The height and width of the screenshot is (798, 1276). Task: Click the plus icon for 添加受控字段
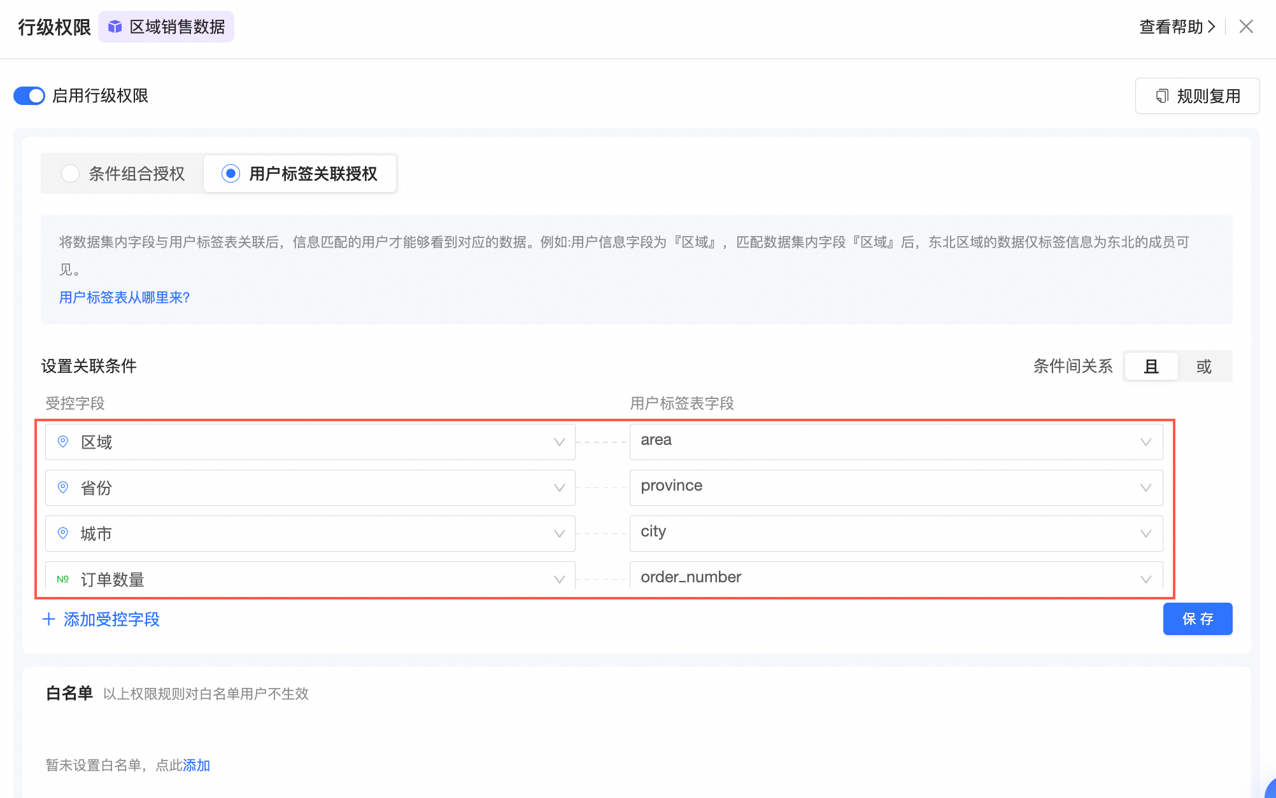point(49,619)
